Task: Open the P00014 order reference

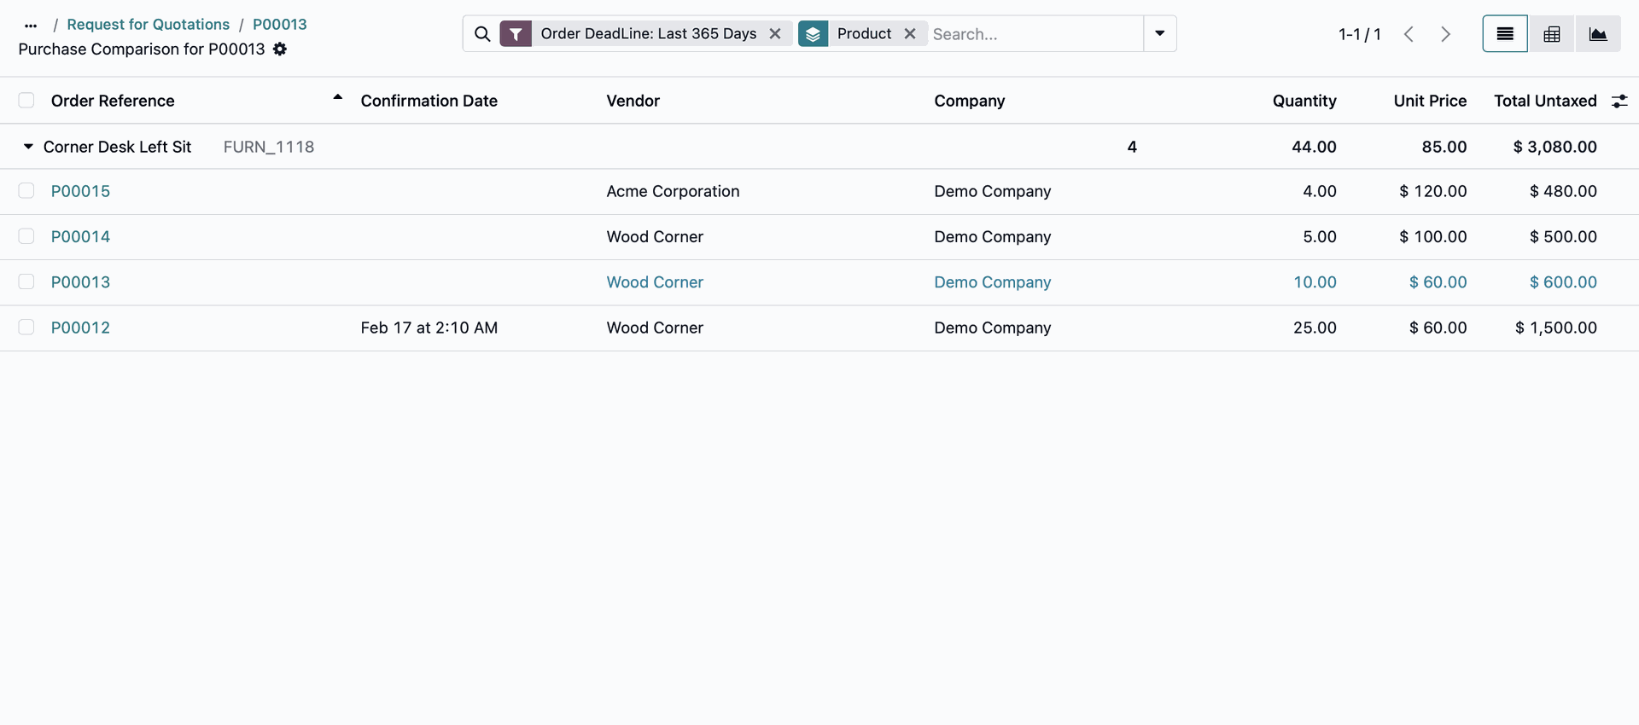Action: [x=80, y=237]
